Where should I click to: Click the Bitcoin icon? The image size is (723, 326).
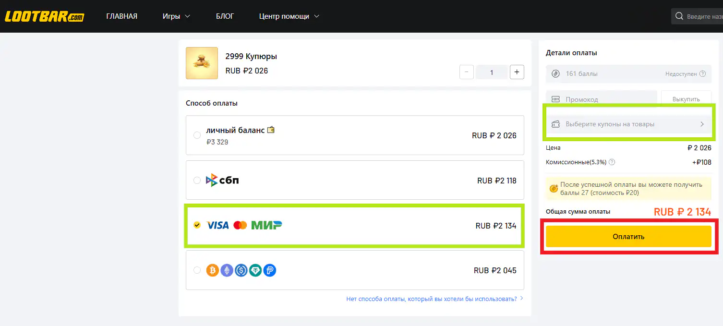(x=212, y=270)
